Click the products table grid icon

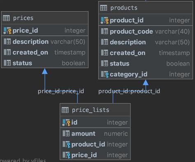104,8
